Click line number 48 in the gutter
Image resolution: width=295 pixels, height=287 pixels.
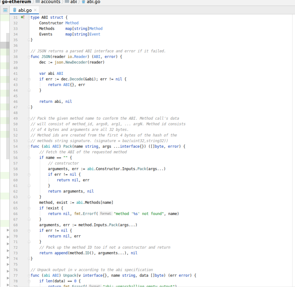16,113
